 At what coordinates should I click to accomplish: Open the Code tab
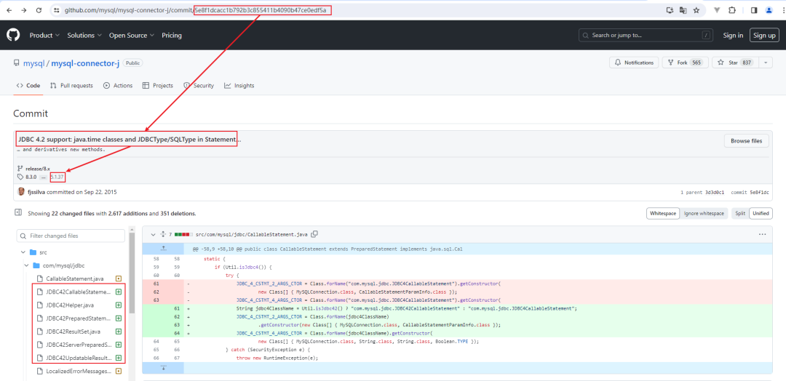(x=28, y=86)
